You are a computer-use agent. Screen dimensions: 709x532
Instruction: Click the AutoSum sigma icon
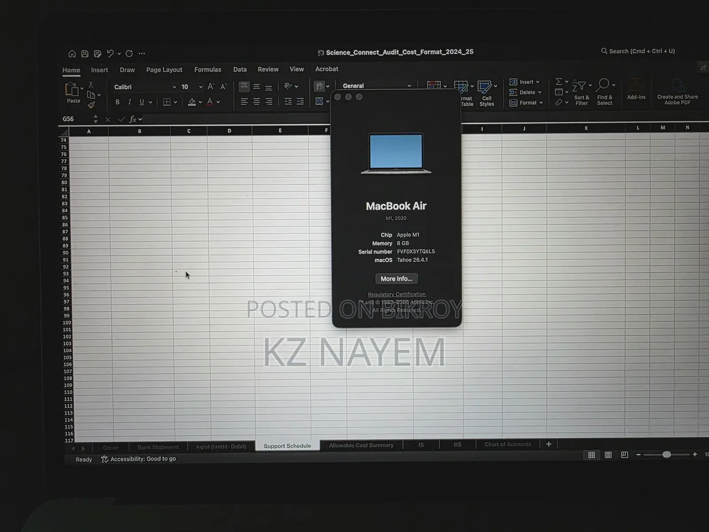coord(559,82)
